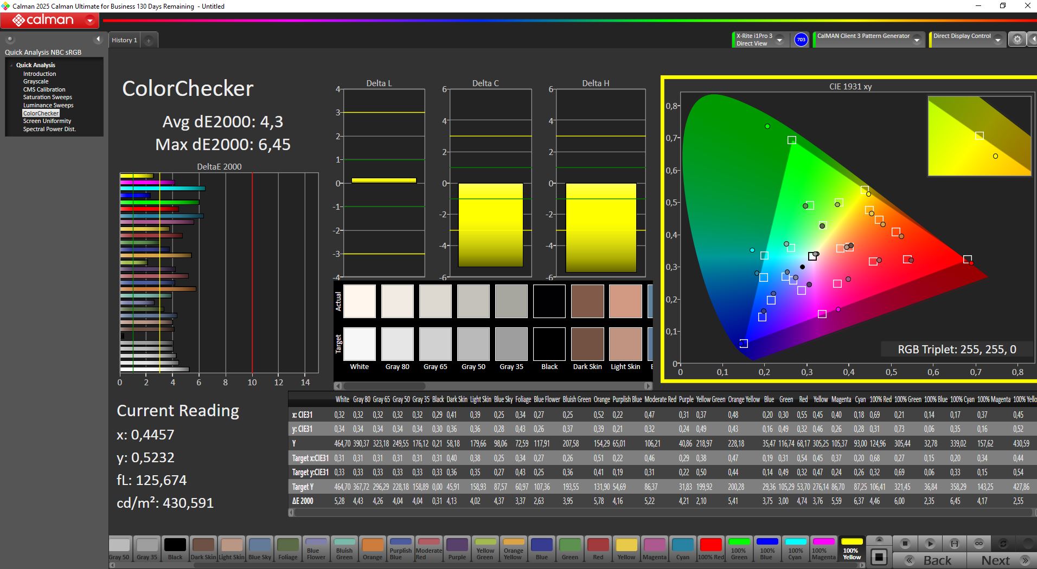Toggle the round indicator button in sidebar header

pos(10,39)
